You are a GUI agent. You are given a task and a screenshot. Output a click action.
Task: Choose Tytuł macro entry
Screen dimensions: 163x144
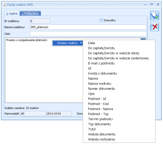(x=119, y=129)
